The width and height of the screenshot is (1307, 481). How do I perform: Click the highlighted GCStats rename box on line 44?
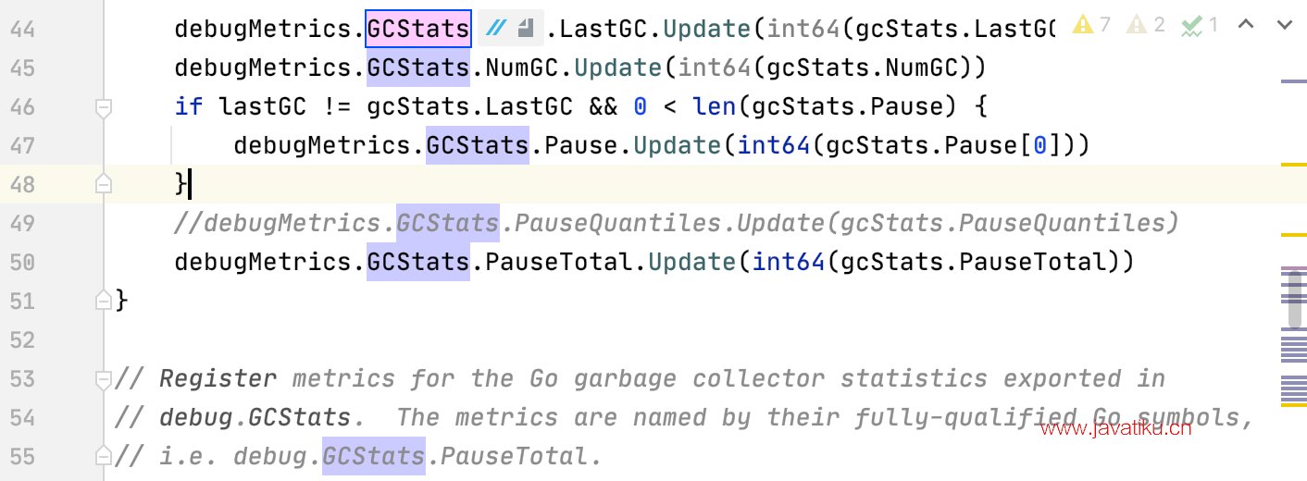pos(418,29)
